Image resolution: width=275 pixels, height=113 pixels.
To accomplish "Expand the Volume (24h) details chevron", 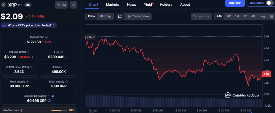I will (x=33, y=57).
